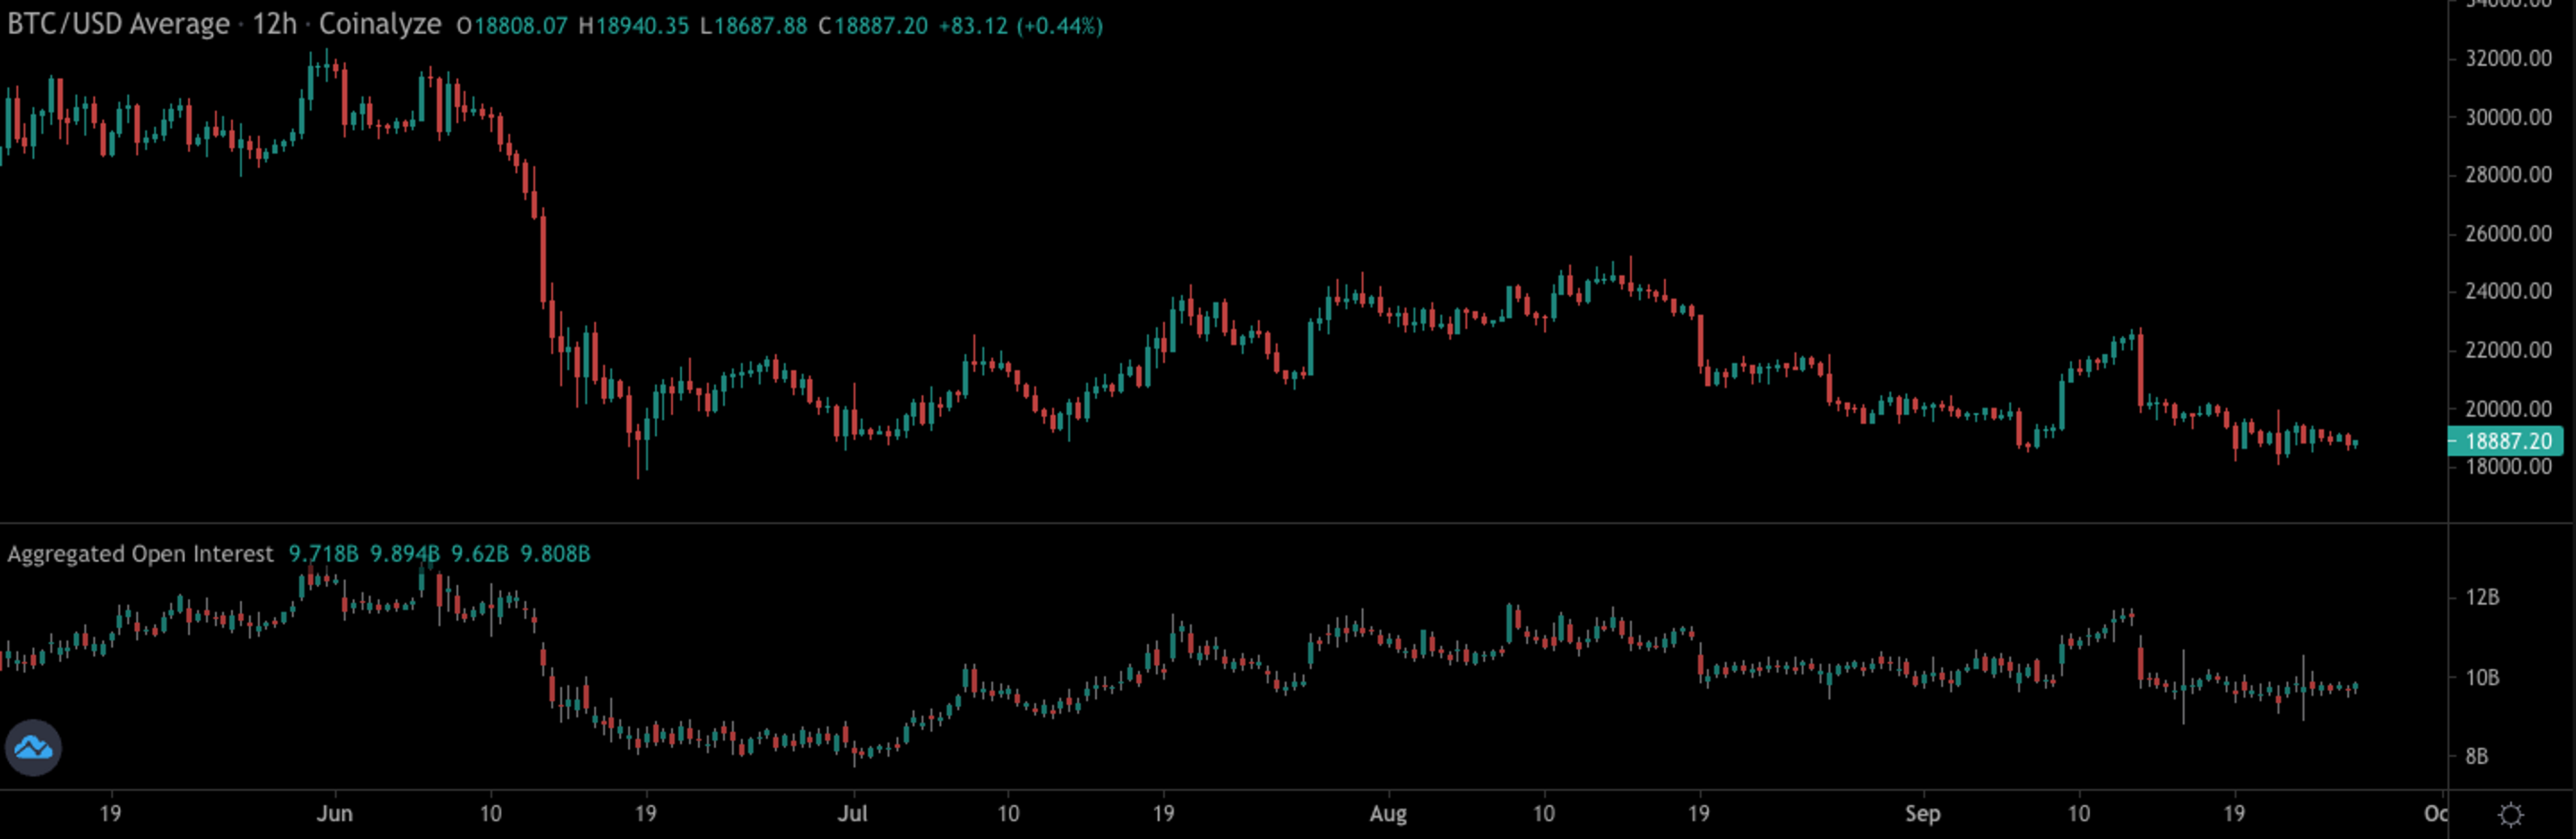This screenshot has height=839, width=2576.
Task: Click the Aggregated Open Interest indicator label
Action: click(140, 554)
